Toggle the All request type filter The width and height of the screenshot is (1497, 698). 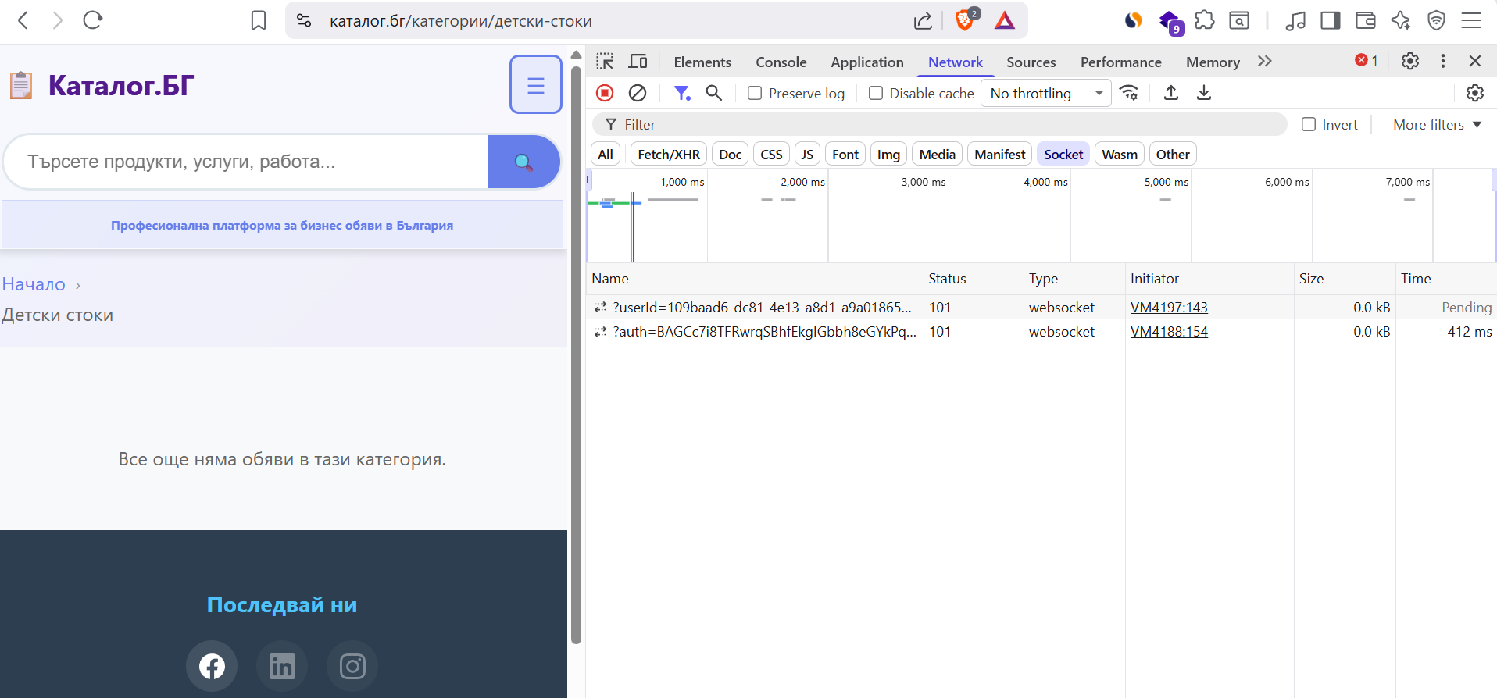click(606, 155)
